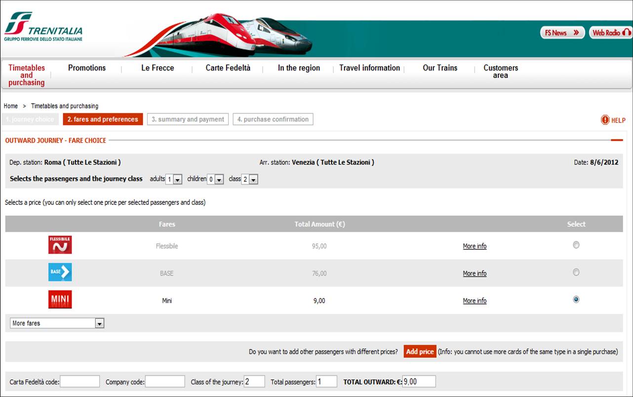Click the BASE fare arrow icon
The width and height of the screenshot is (633, 397).
[x=60, y=272]
